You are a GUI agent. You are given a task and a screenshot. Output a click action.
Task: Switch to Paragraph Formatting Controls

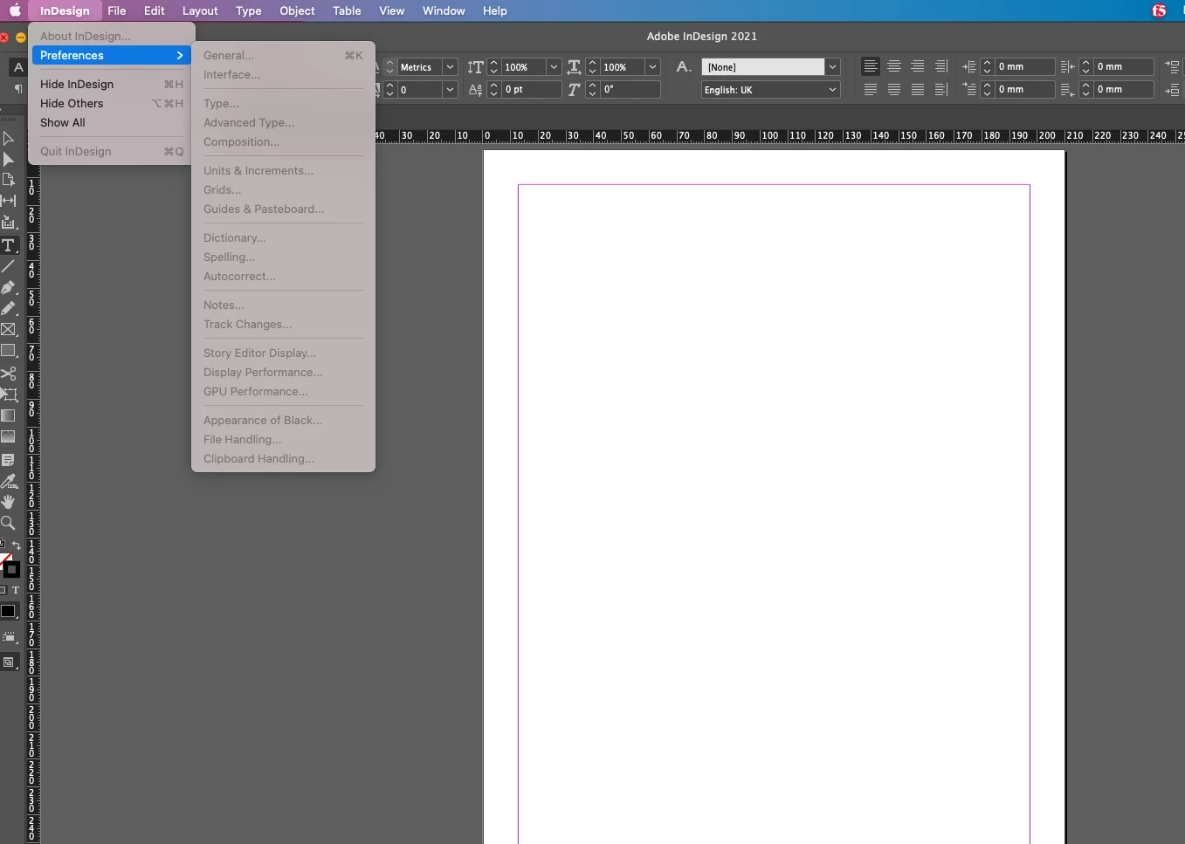click(x=17, y=89)
